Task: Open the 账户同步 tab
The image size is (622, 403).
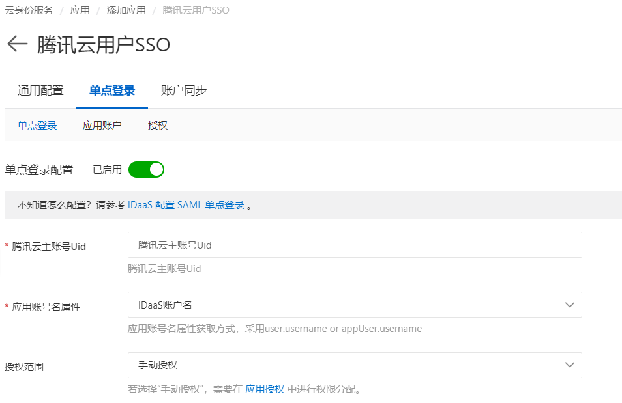Action: (x=184, y=90)
